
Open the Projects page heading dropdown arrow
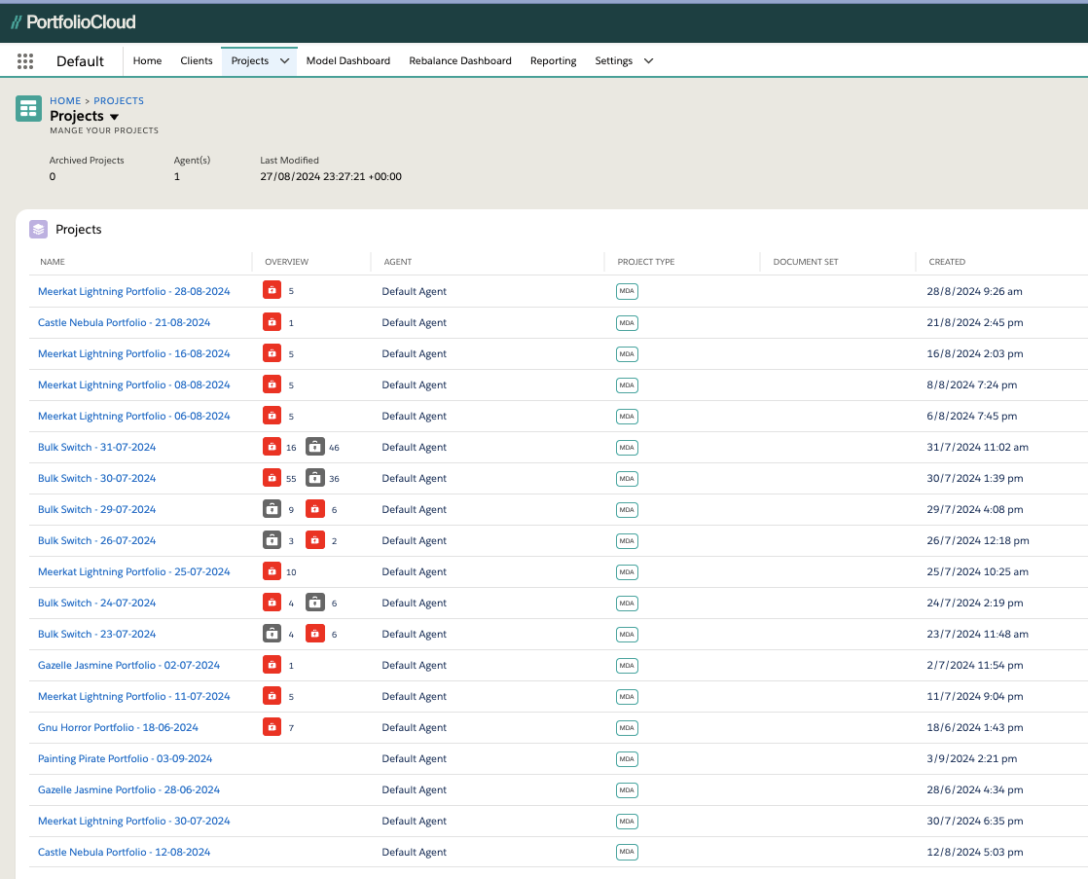pos(115,115)
